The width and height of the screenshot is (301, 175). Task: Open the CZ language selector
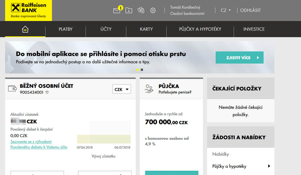click(225, 10)
